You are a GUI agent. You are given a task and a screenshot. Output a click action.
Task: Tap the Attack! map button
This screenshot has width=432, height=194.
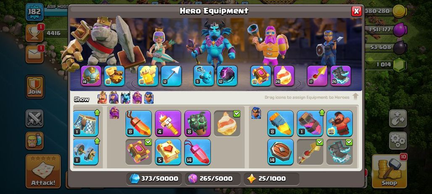point(43,171)
